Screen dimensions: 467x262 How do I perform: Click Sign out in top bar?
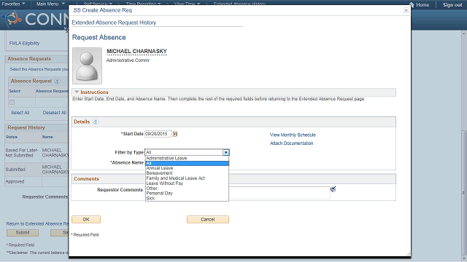452,5
